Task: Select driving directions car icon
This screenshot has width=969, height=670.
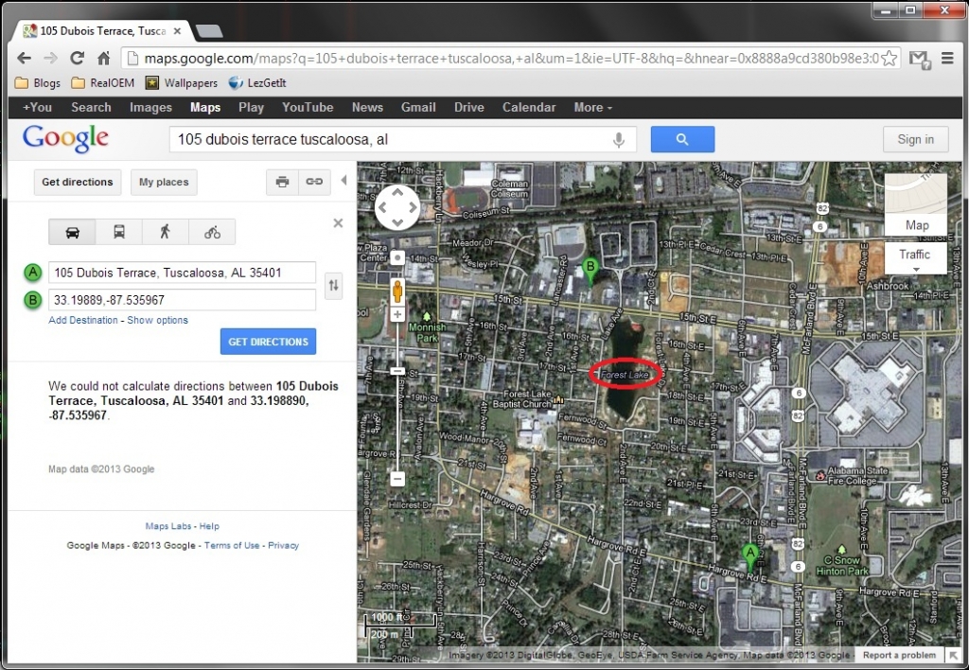Action: pyautogui.click(x=72, y=232)
